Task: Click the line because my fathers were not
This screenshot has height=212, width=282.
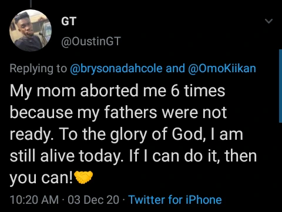Action: coord(118,113)
